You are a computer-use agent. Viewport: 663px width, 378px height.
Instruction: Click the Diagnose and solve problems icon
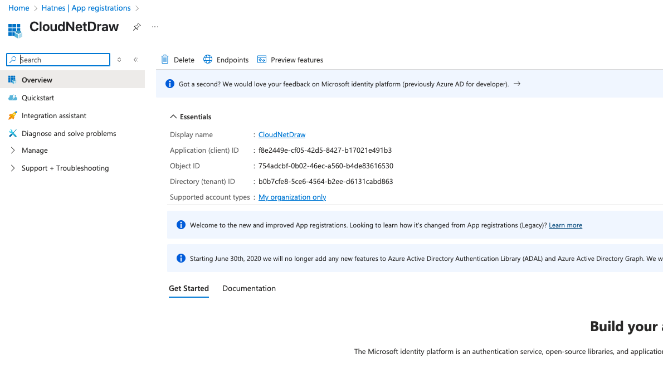13,133
